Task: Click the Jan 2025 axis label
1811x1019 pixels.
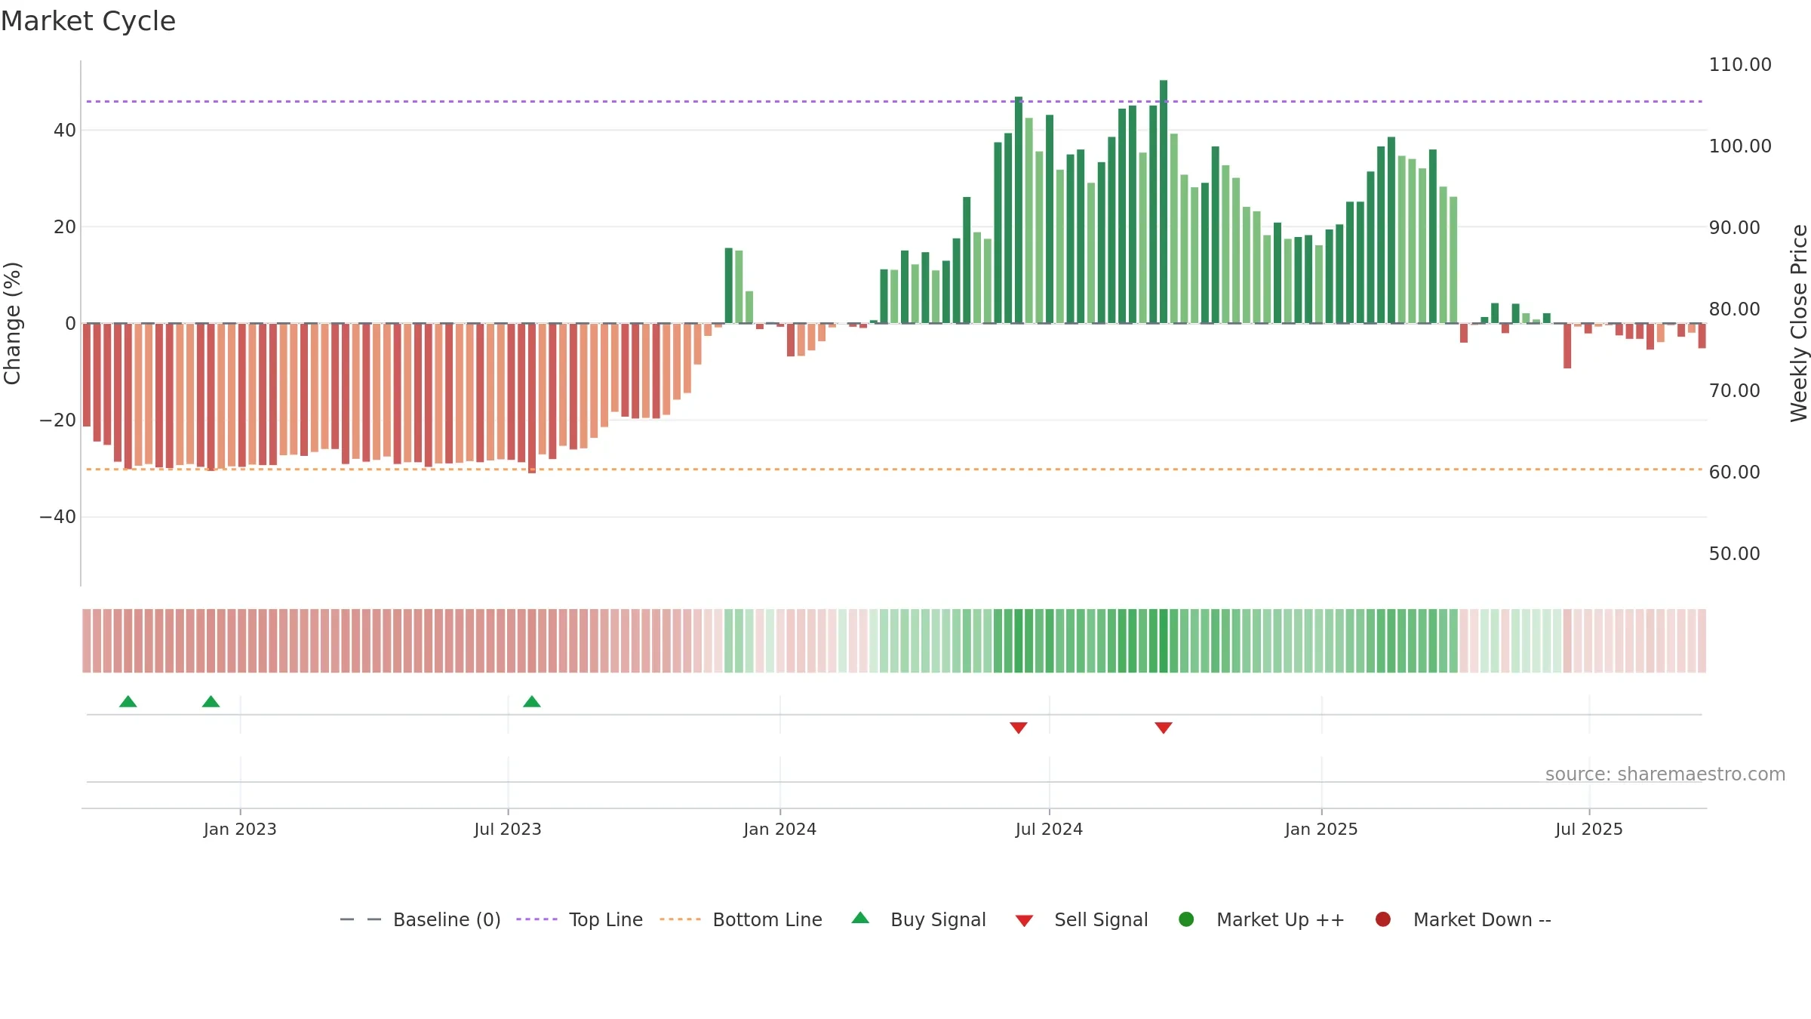Action: tap(1321, 829)
